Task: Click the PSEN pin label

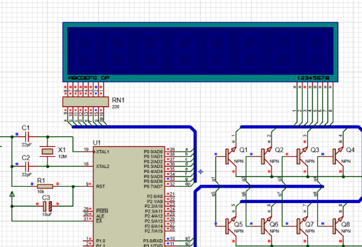Action: click(x=102, y=211)
